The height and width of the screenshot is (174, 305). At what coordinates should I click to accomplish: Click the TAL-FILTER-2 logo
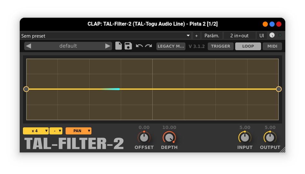[x=74, y=144]
